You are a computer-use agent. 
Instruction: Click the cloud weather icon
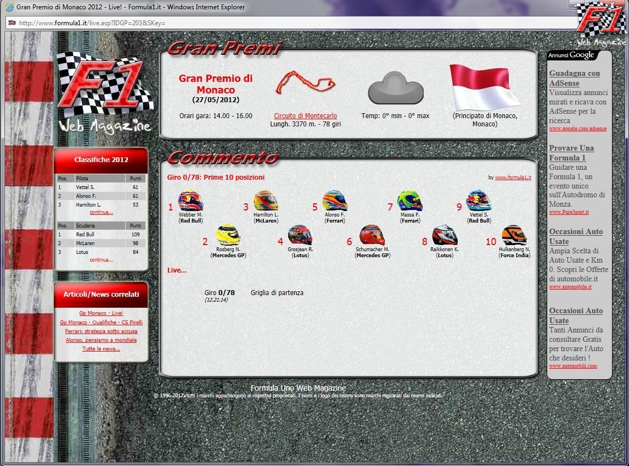396,88
